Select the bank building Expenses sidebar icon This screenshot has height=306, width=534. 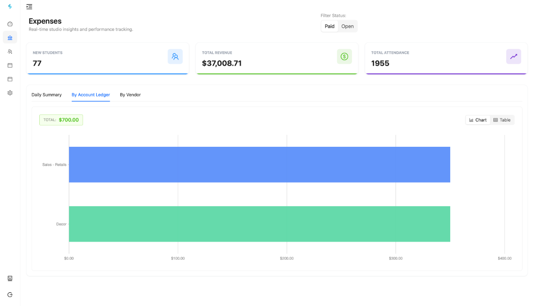[x=10, y=38]
